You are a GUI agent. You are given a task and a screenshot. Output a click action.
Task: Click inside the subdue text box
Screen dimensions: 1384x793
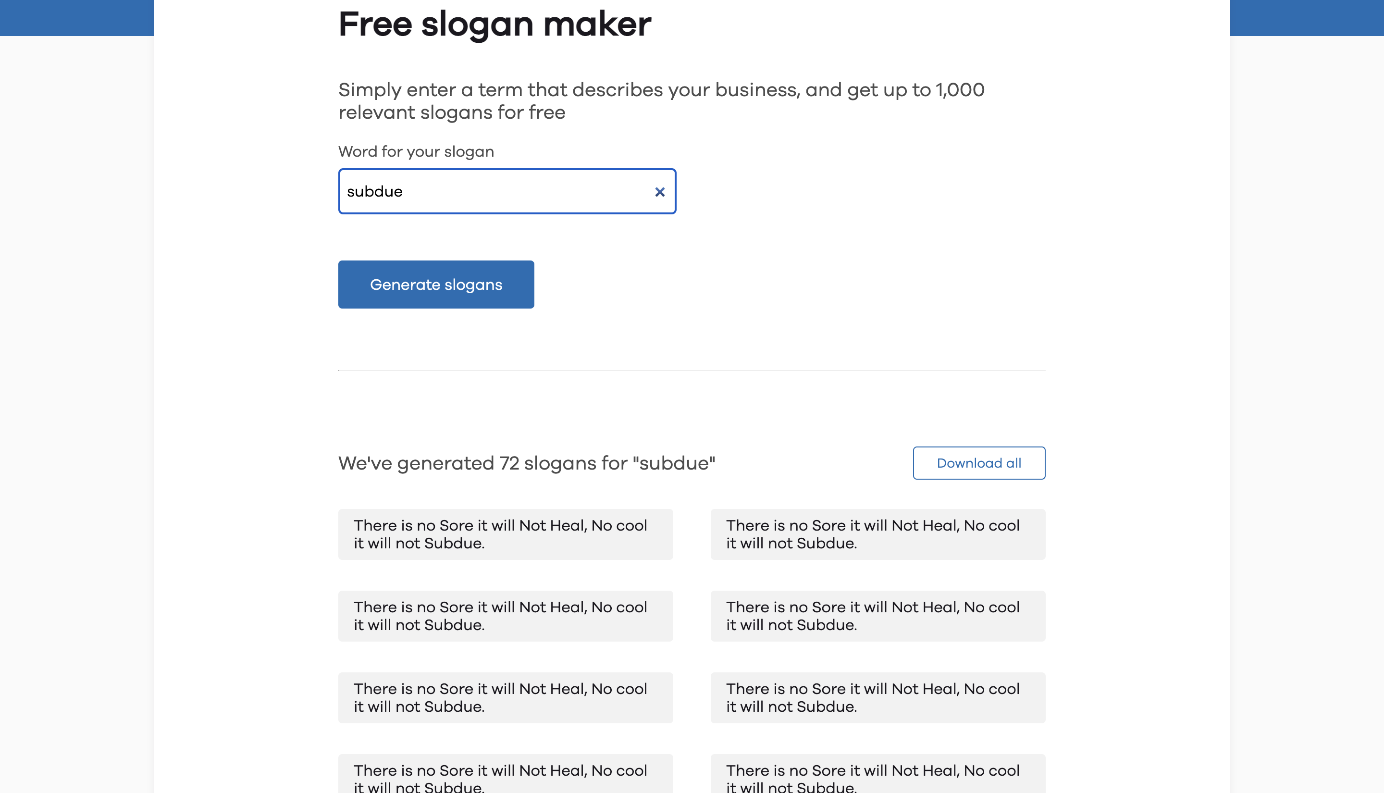490,191
